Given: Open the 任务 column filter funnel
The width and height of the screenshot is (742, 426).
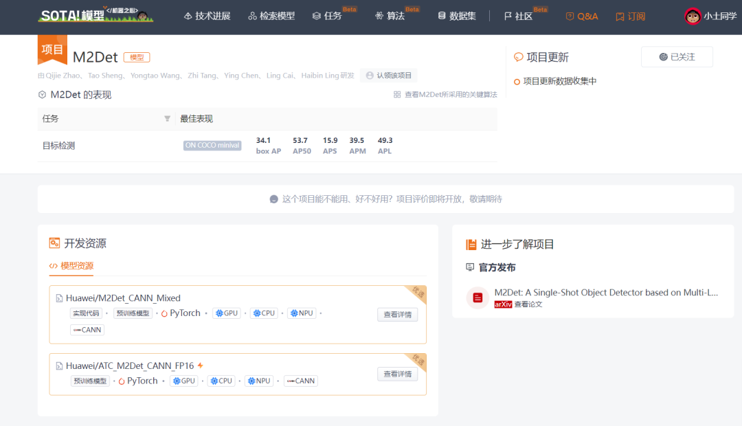Looking at the screenshot, I should [x=167, y=119].
